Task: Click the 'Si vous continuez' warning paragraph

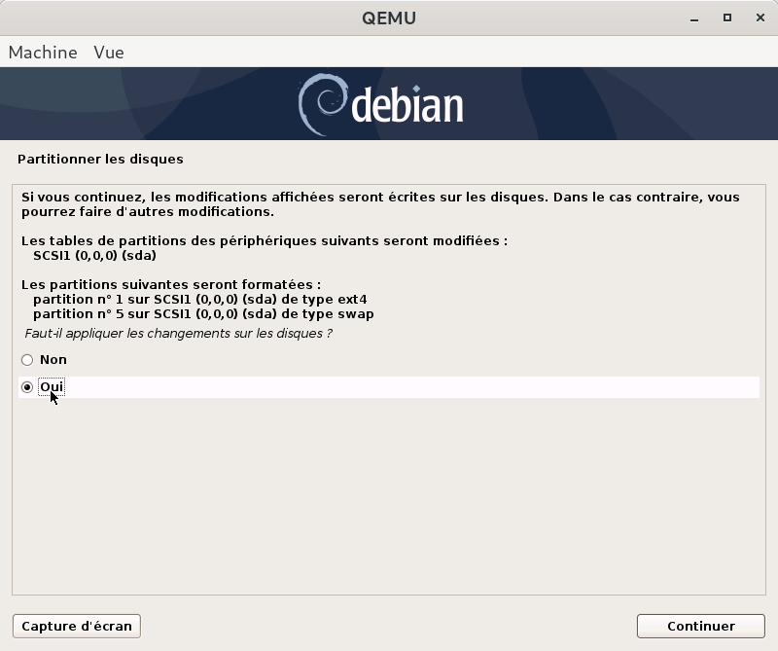Action: [x=380, y=204]
